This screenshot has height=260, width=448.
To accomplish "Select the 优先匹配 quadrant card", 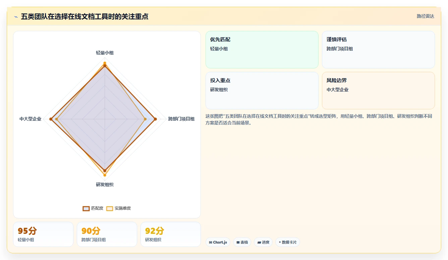I will (x=262, y=50).
